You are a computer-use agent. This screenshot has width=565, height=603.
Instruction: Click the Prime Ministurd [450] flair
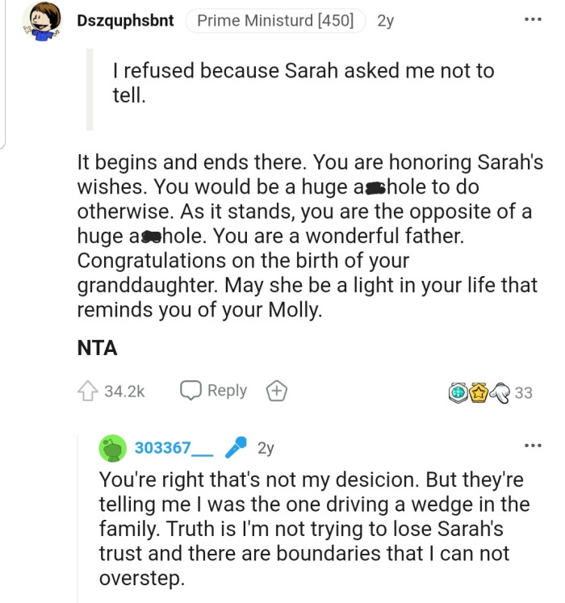(275, 20)
